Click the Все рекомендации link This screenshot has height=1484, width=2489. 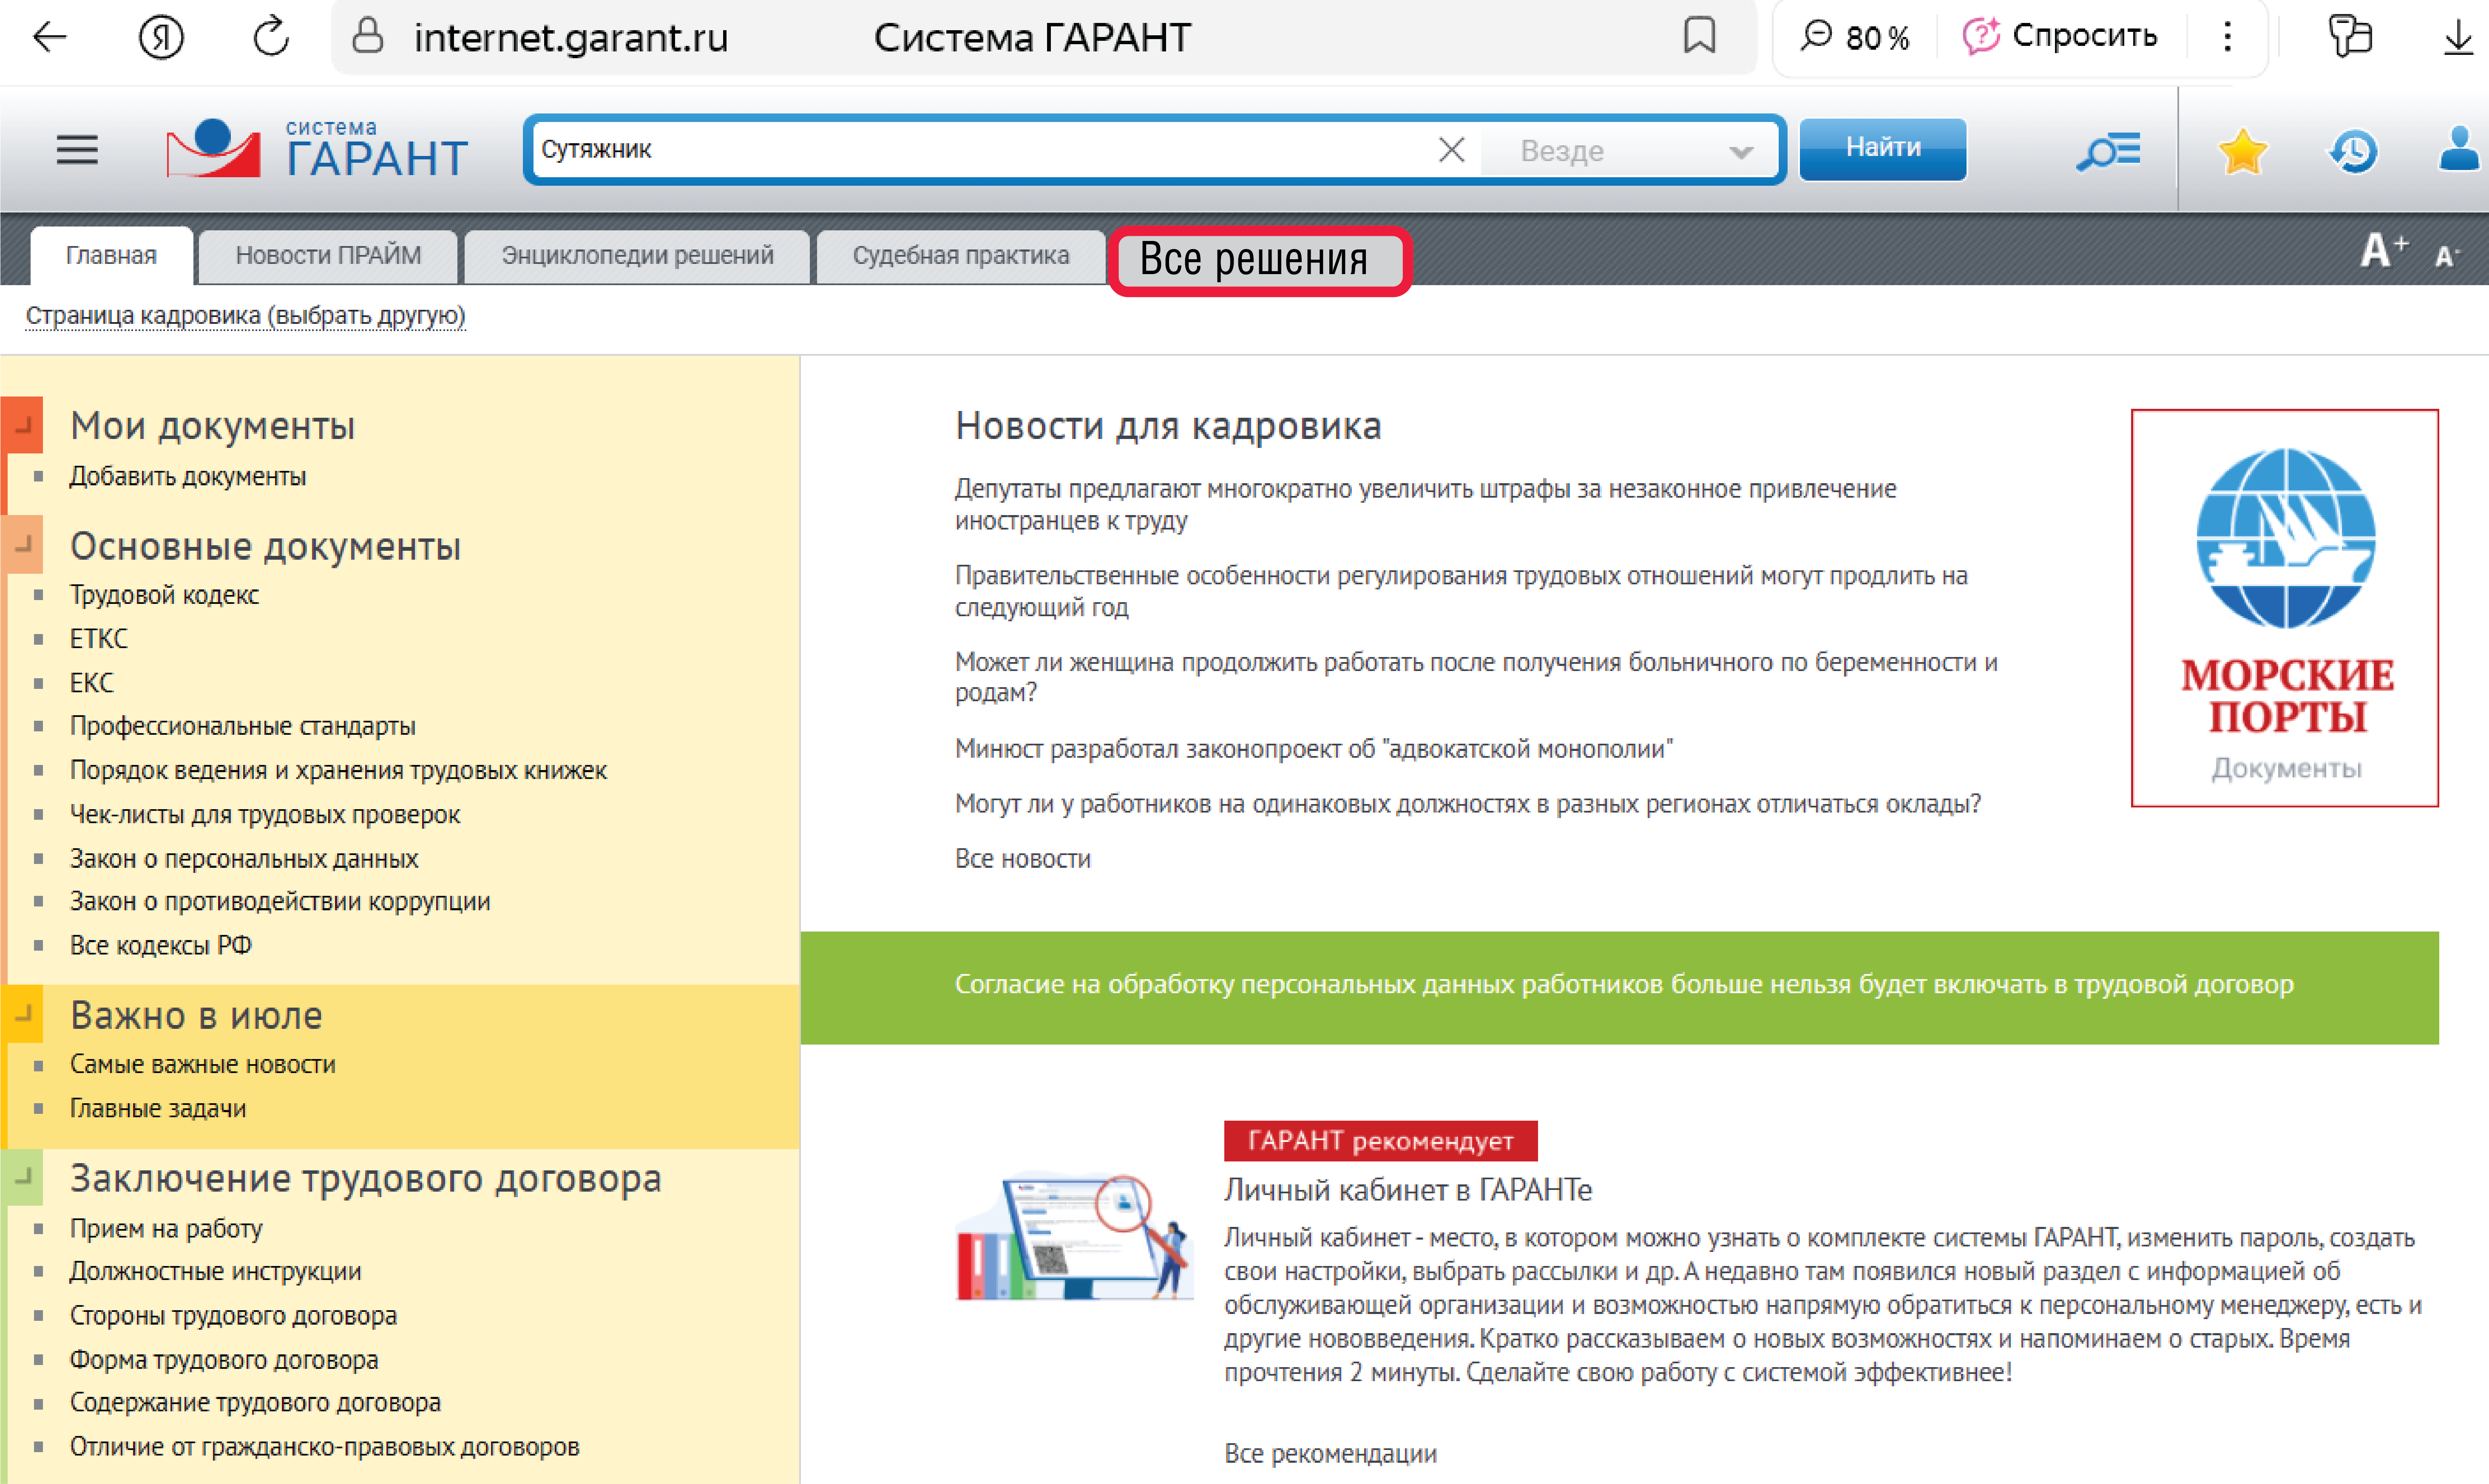[1330, 1453]
